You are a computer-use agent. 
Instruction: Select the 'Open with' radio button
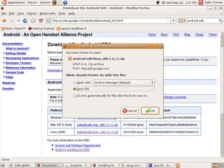75,83
